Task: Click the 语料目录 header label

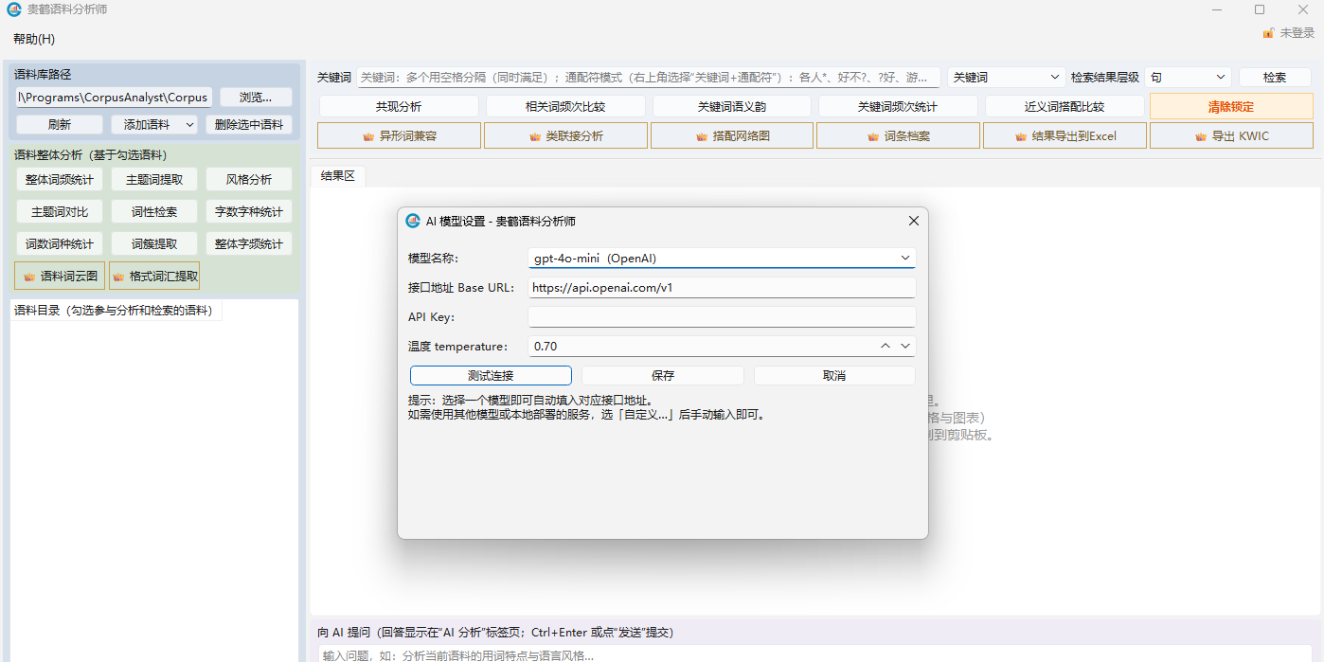Action: [x=116, y=311]
